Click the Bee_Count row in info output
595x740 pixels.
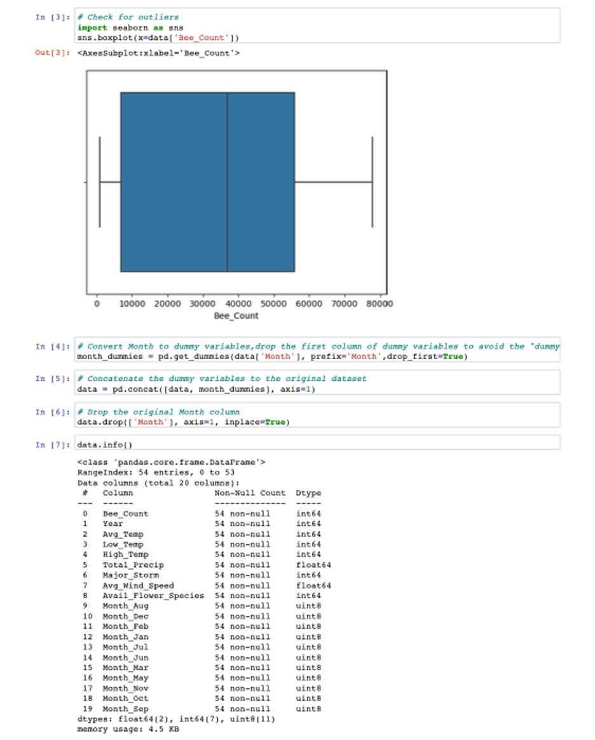[202, 514]
